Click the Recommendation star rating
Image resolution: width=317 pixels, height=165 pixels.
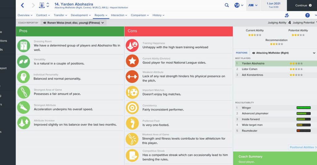tap(276, 44)
